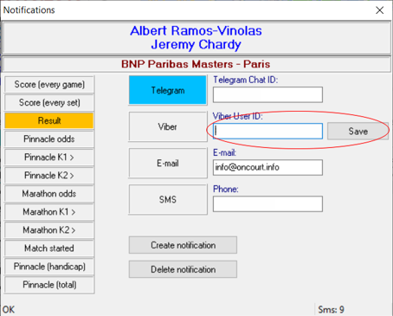Screen dimensions: 393x316
Task: Select Viber as notification channel
Action: (x=168, y=126)
